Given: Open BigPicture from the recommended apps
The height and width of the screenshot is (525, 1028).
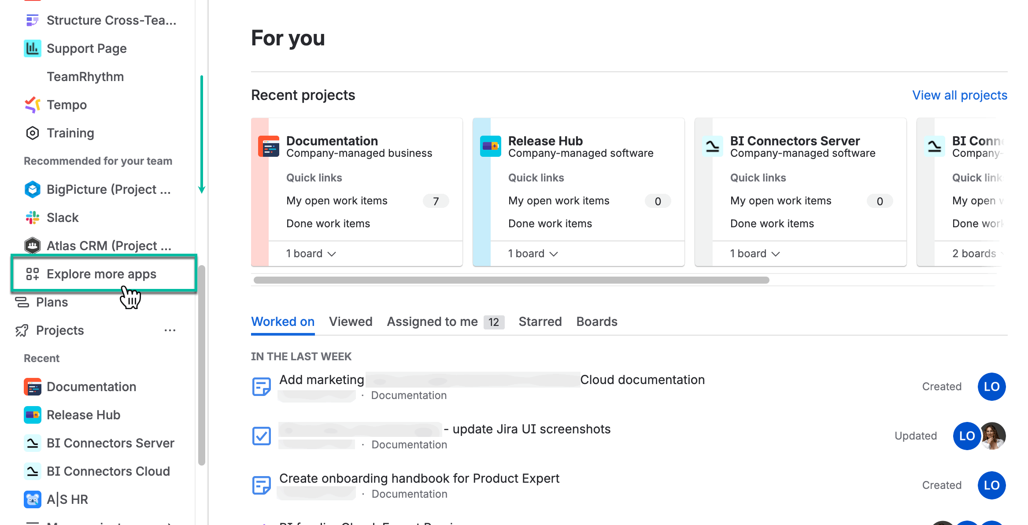Looking at the screenshot, I should (x=32, y=189).
